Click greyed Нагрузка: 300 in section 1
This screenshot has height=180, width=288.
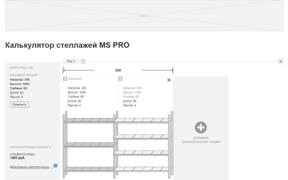pos(132,88)
